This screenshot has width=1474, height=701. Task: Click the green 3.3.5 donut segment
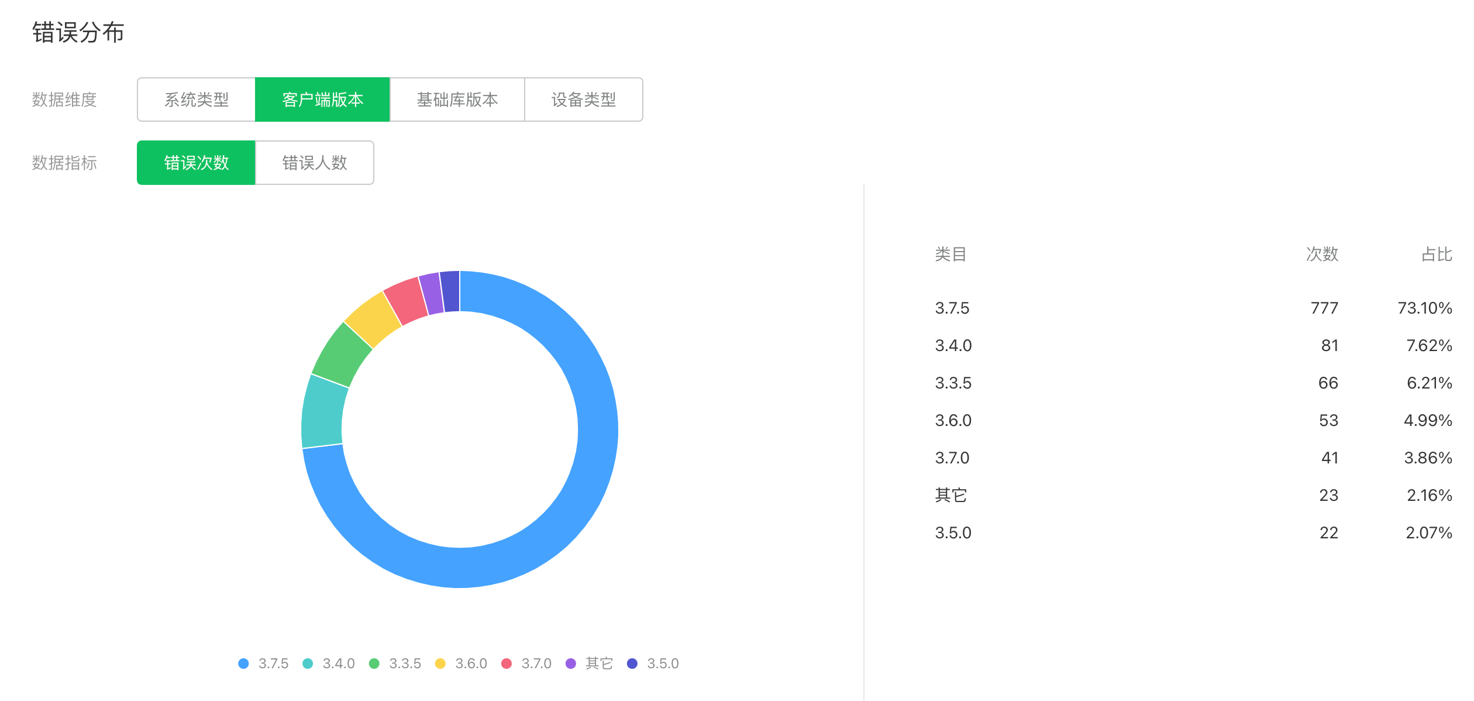[341, 355]
